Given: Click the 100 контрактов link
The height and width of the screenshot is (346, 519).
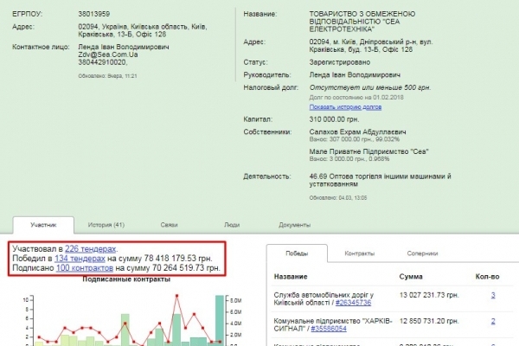Looking at the screenshot, I should click(85, 269).
